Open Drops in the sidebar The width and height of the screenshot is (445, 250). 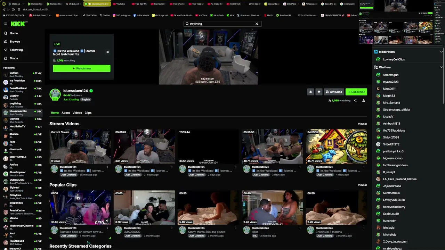coord(11,58)
